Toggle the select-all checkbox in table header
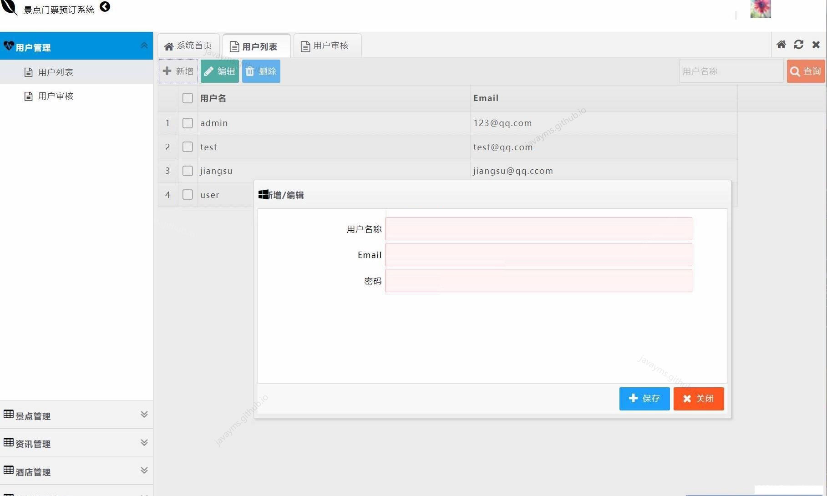The width and height of the screenshot is (827, 496). coord(187,98)
